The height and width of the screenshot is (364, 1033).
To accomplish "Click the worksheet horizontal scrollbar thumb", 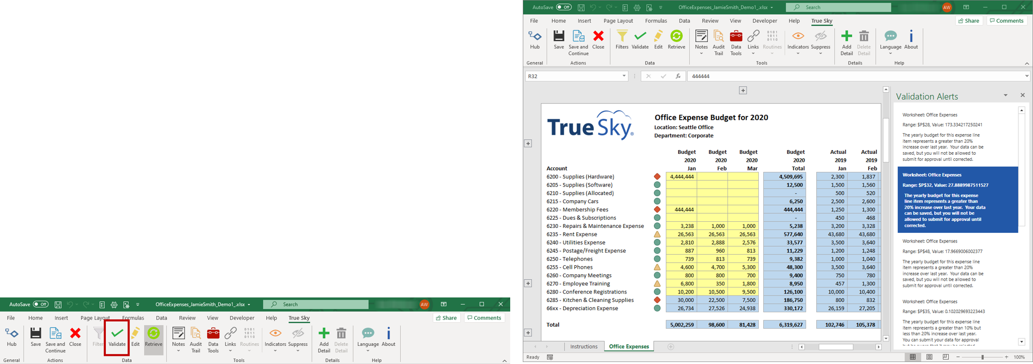I will (836, 347).
